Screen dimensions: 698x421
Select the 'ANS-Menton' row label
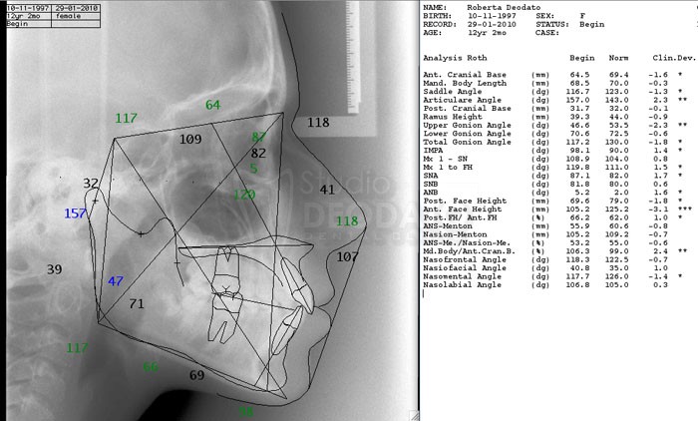coord(448,225)
